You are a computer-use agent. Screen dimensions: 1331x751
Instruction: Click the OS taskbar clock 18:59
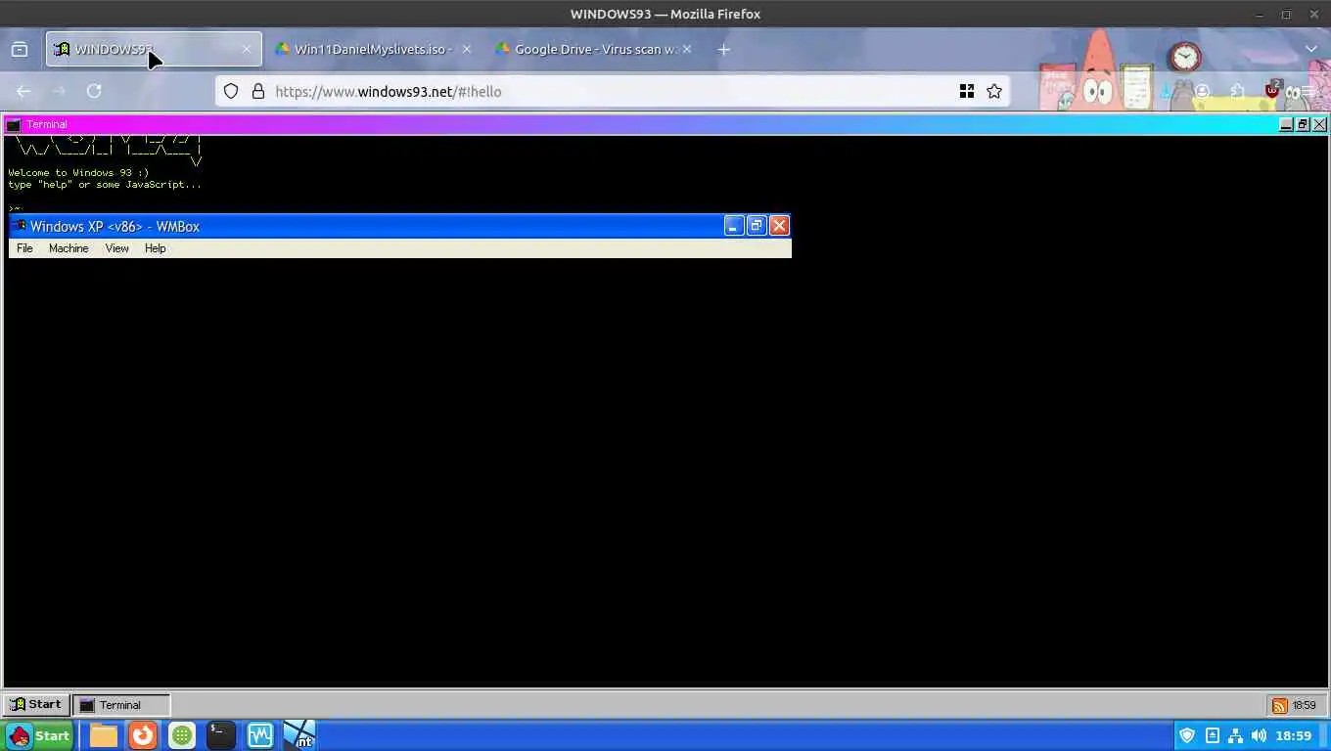click(1293, 735)
